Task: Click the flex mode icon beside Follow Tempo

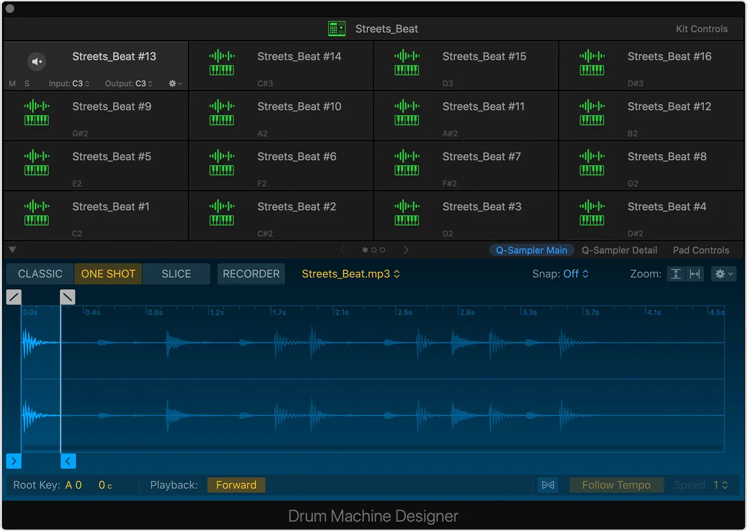Action: click(548, 485)
